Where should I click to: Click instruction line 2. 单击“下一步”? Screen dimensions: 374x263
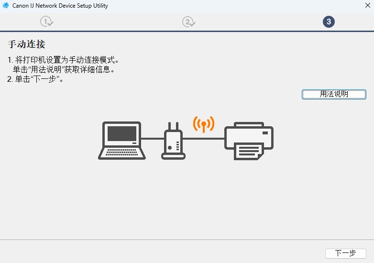pos(35,79)
